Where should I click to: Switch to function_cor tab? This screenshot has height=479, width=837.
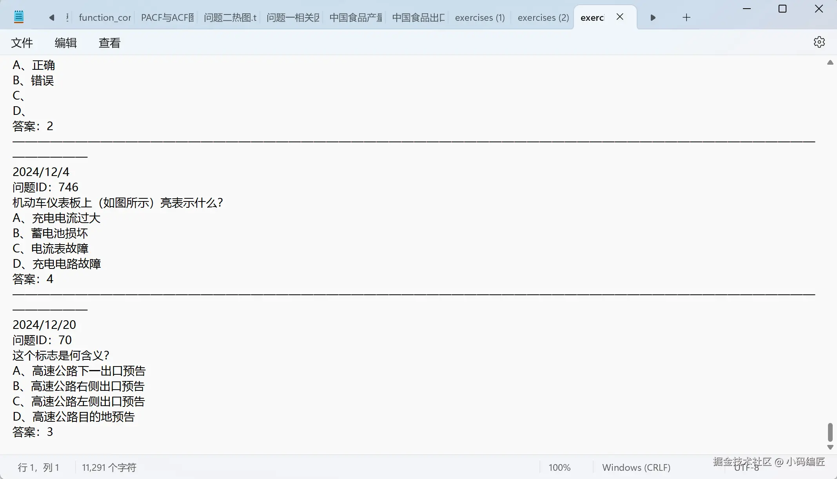(105, 18)
